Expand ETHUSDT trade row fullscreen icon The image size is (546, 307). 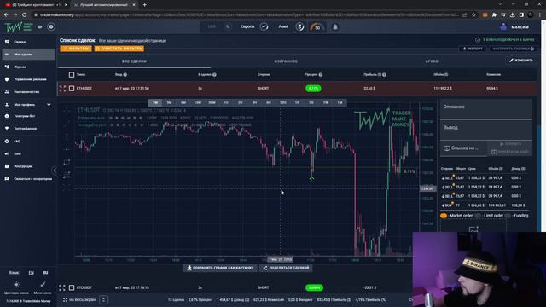coord(62,89)
